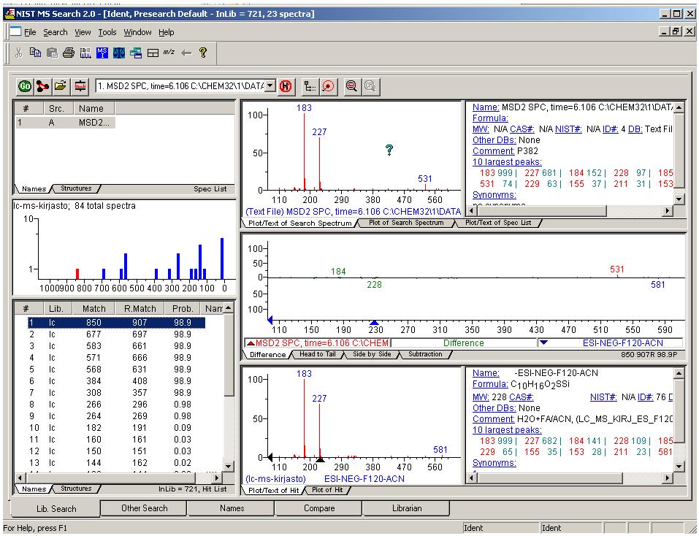This screenshot has width=699, height=536.
Task: Switch to the Plot of Hit tab
Action: tap(327, 490)
